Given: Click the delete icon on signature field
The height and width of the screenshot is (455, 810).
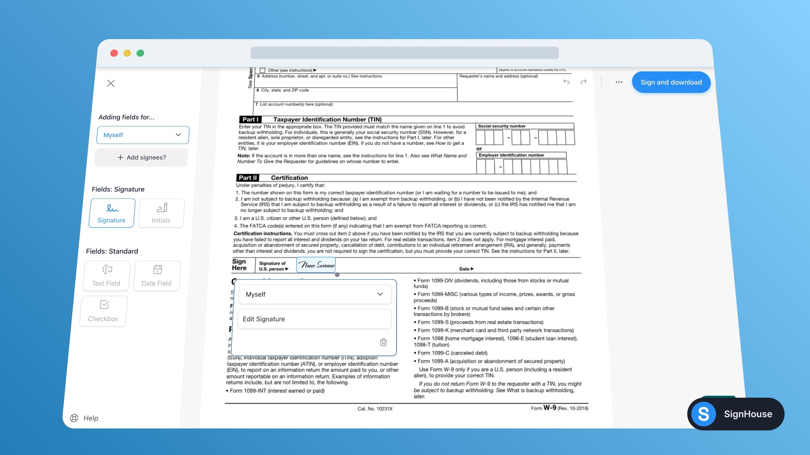Looking at the screenshot, I should pyautogui.click(x=383, y=342).
